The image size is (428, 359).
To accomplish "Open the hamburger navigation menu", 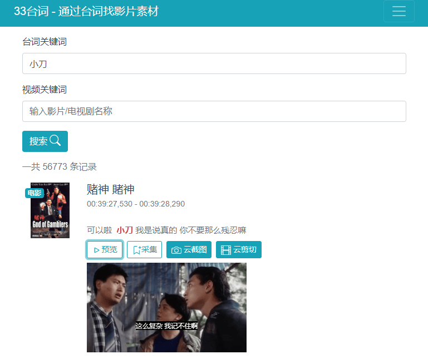I will (399, 12).
